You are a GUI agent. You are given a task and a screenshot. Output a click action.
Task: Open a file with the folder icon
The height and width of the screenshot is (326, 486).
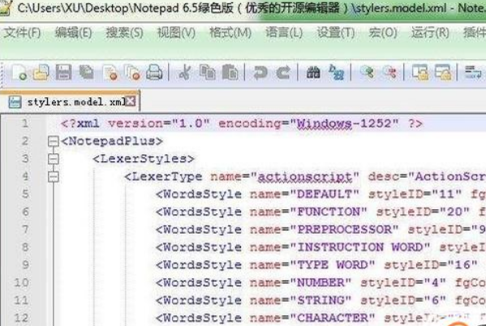(41, 72)
